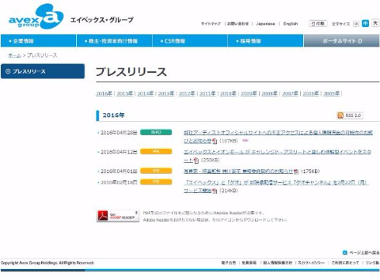Open the RSS 2.0 feed icon
This screenshot has width=380, height=280.
(x=340, y=116)
